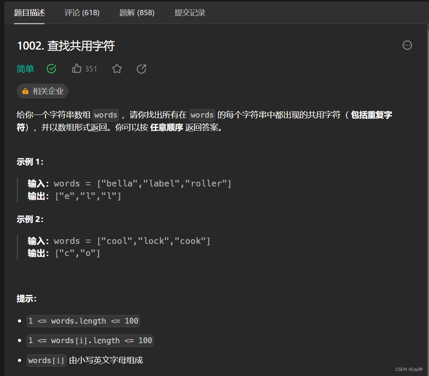
Task: Click the first words code chip in description
Action: [x=105, y=115]
